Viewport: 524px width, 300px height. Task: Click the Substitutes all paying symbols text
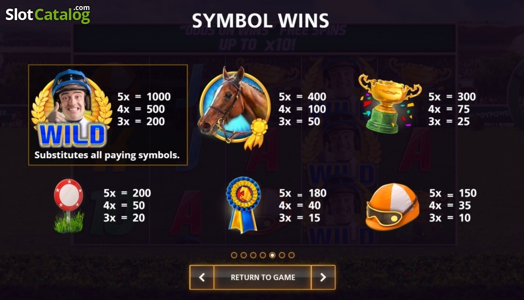tap(107, 155)
